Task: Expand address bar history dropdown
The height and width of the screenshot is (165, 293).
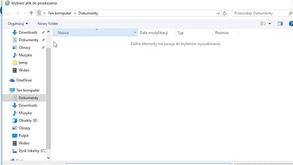Action: 218,13
